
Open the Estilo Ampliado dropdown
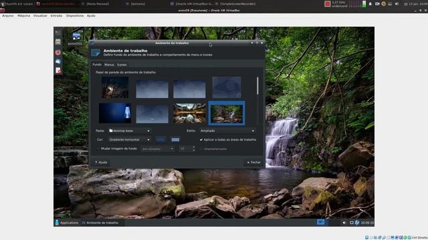(227, 131)
